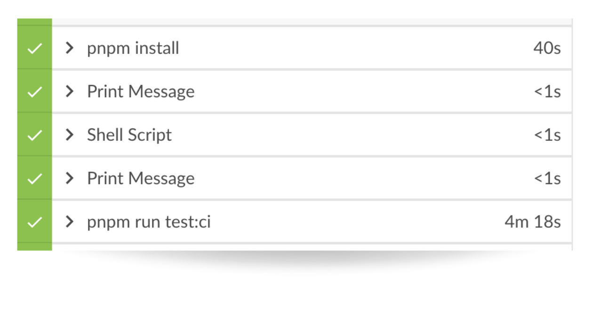Click the success checkmark for Shell Script
The image size is (592, 309).
point(34,135)
